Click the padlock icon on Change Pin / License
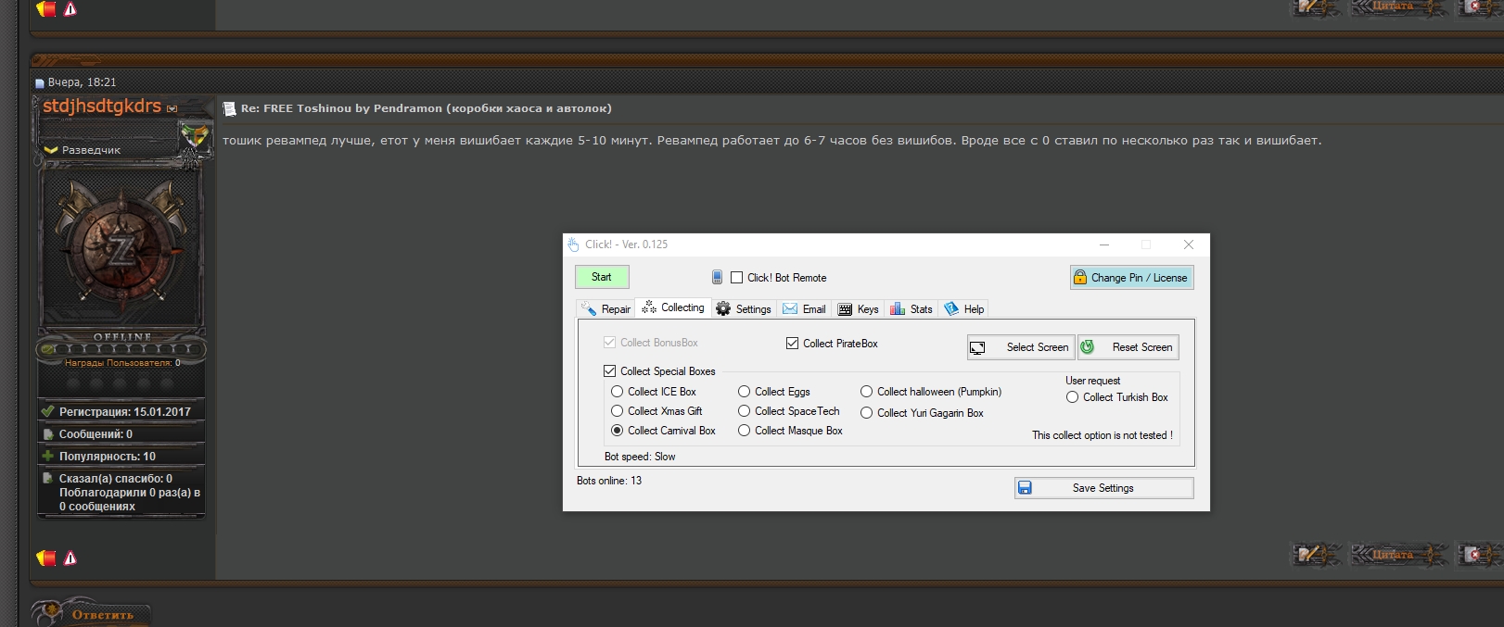1504x627 pixels. [1079, 277]
